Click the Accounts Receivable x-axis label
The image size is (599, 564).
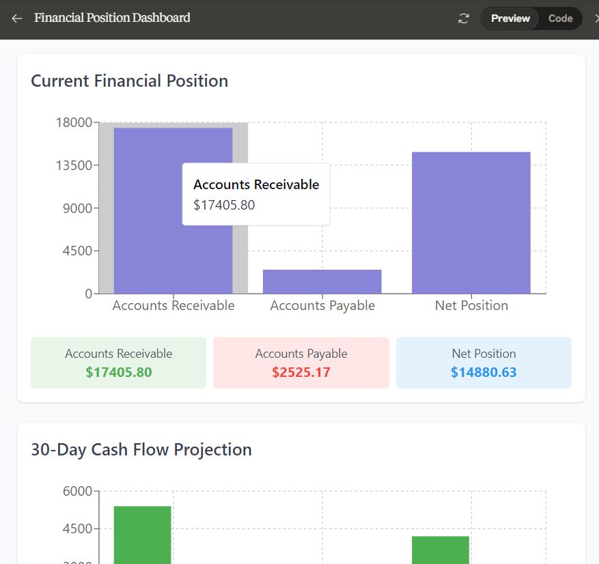(x=173, y=305)
